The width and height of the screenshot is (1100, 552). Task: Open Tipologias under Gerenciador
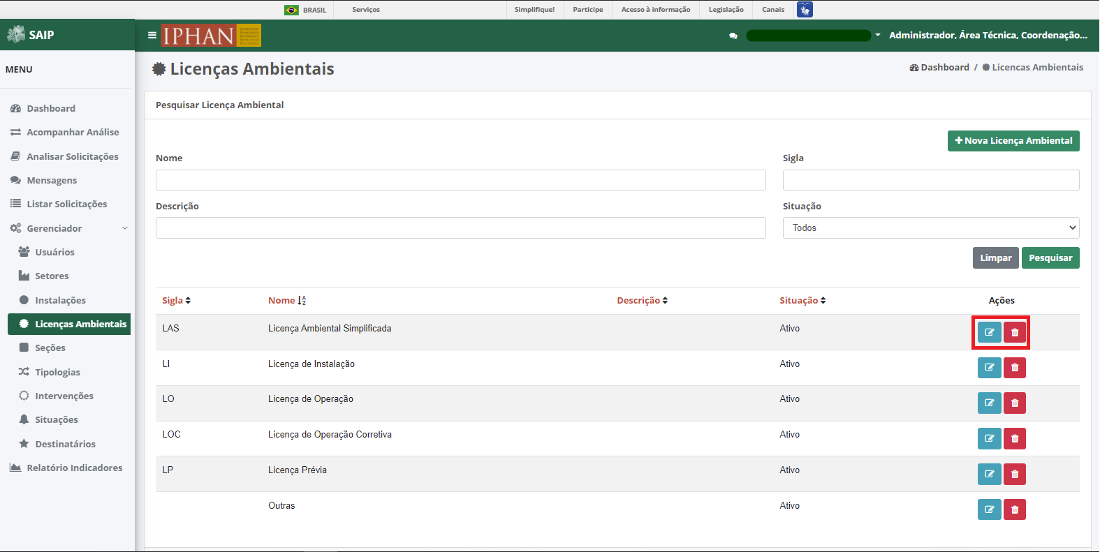(x=57, y=372)
